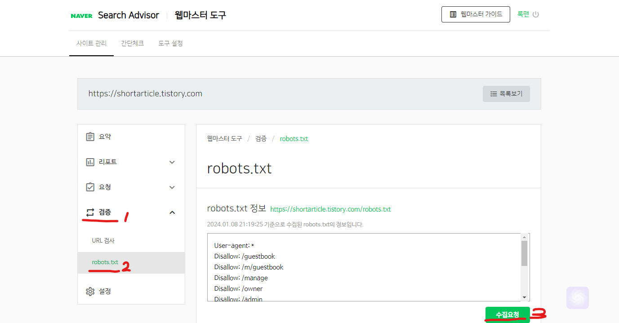
Task: Expand the 요청 chevron
Action: [172, 187]
